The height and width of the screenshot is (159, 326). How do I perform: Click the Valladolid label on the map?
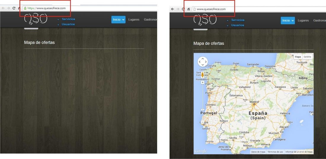pyautogui.click(x=245, y=87)
